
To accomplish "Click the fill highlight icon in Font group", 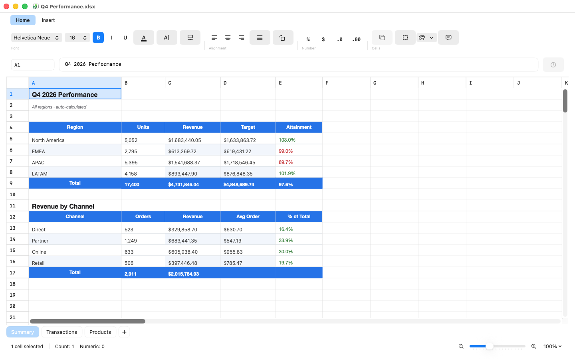I will coord(190,37).
